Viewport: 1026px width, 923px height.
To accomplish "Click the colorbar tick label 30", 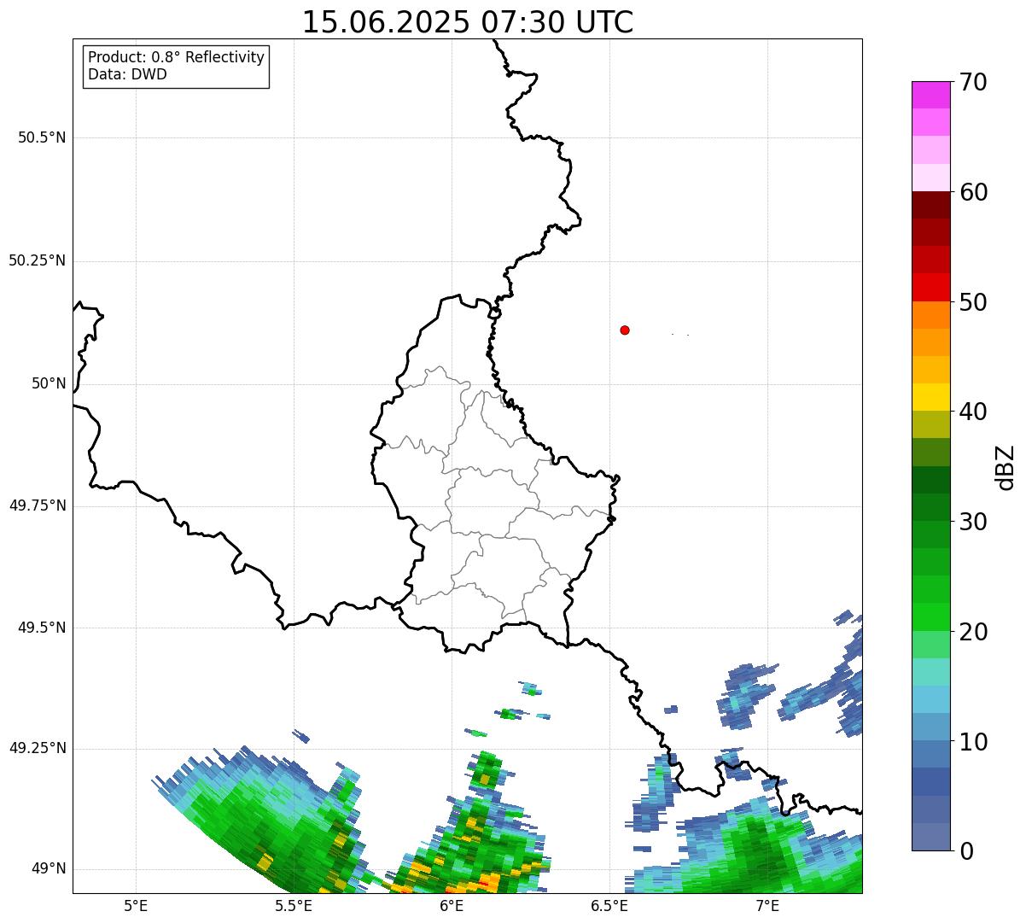I will (973, 522).
